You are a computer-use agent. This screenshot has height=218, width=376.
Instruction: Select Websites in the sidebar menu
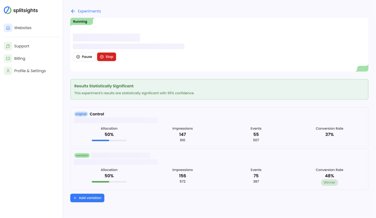[x=22, y=28]
